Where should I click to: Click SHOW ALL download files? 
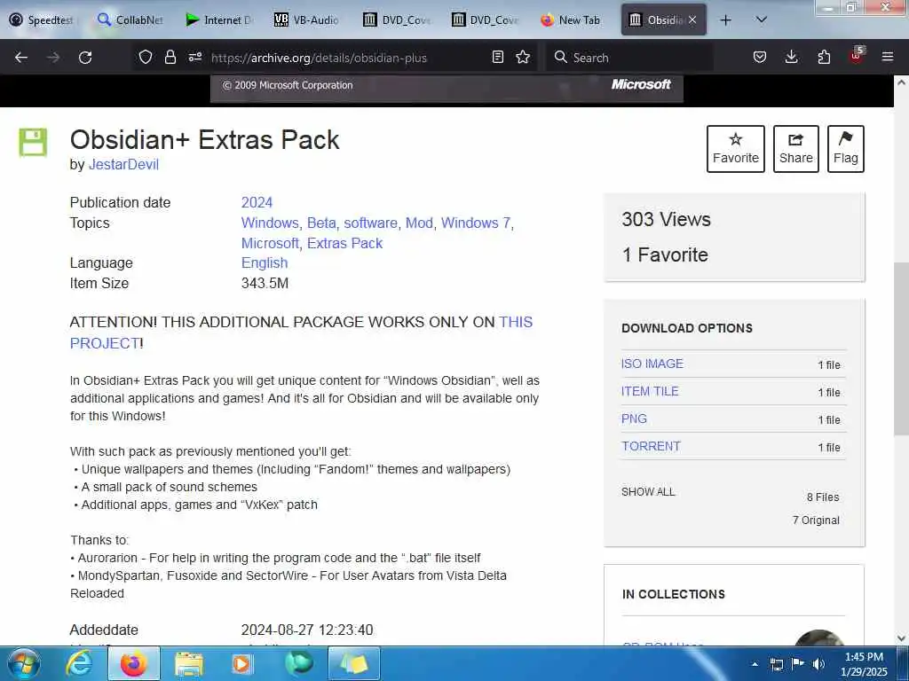click(x=648, y=491)
